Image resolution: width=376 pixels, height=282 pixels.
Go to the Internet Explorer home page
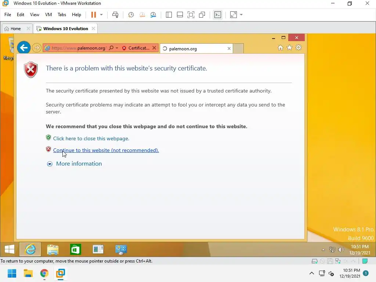tap(280, 47)
